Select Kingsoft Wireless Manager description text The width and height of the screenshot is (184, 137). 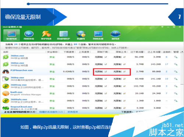click(x=26, y=94)
